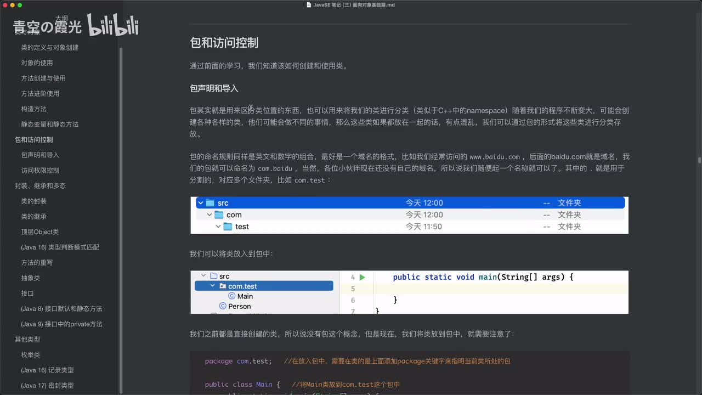Screen dimensions: 702x395
Task: Jump to (Java 16) 类型判断模式匹配
Action: [x=60, y=247]
